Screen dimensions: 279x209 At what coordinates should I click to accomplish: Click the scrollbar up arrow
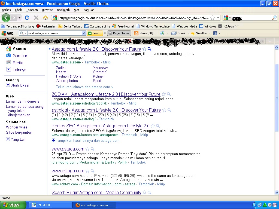click(277, 47)
